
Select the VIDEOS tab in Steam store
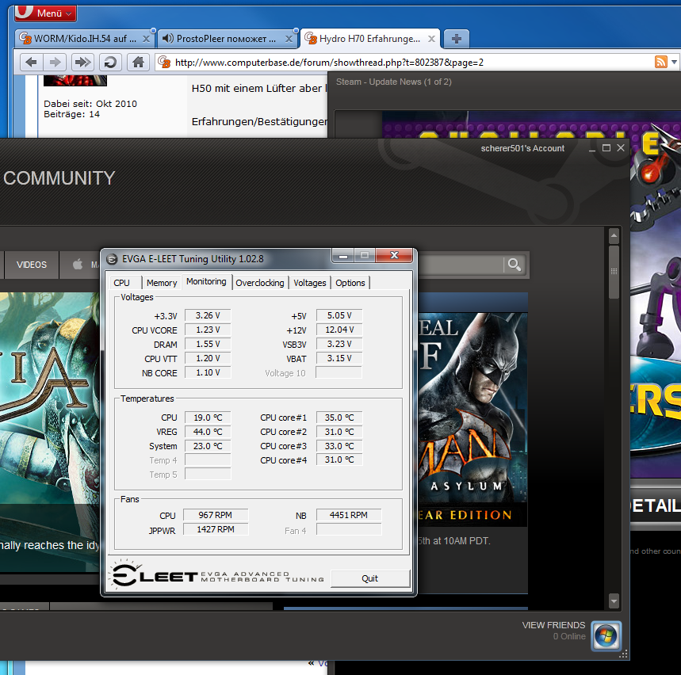point(31,265)
